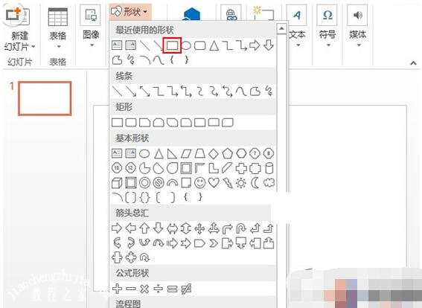The height and width of the screenshot is (308, 422).
Task: Select rounded rectangle in 矩形 section
Action: click(131, 123)
